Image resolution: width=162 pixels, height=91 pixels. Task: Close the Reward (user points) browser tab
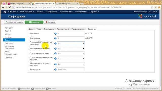pyautogui.click(x=29, y=4)
